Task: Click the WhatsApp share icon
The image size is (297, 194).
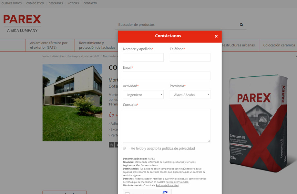Action: (x=112, y=145)
